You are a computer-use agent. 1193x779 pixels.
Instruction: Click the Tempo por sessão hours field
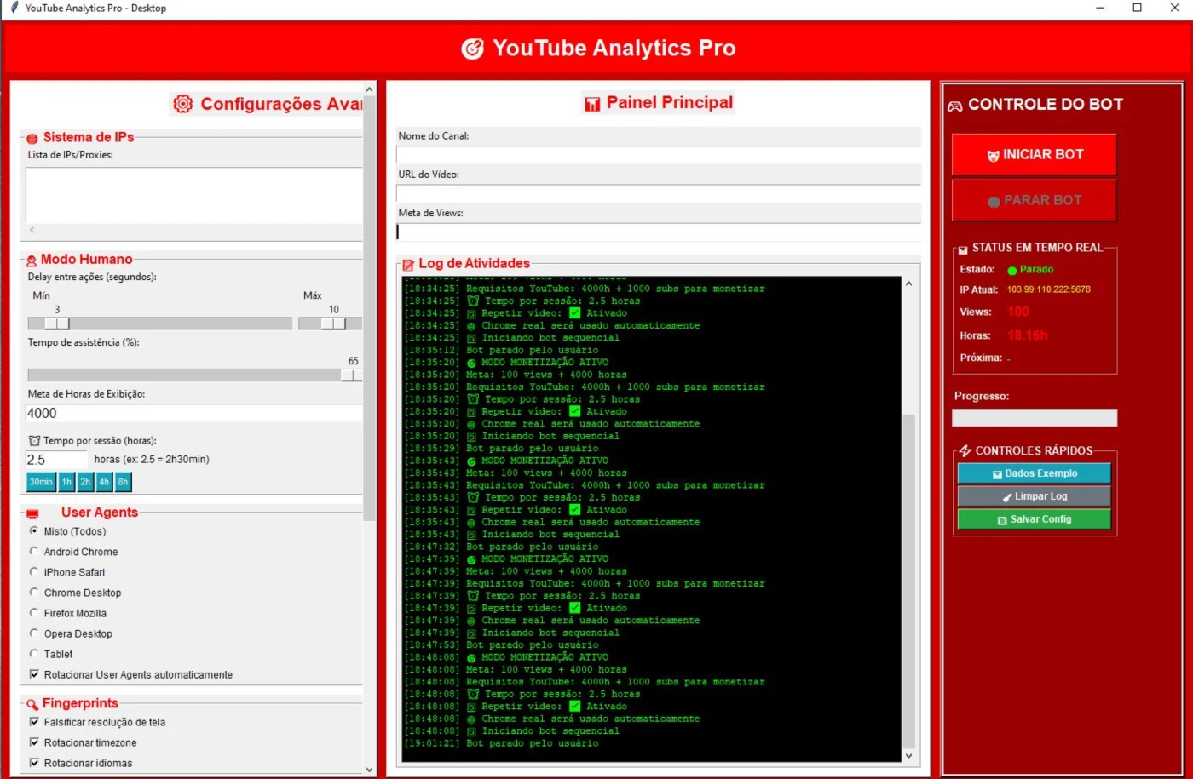click(56, 460)
